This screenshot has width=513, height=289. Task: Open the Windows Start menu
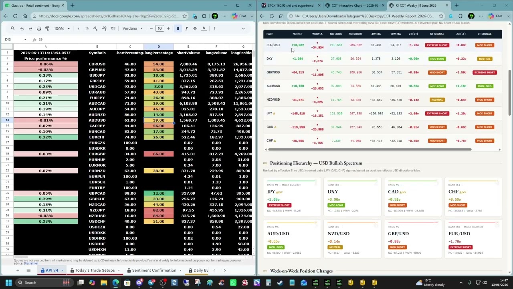(8, 283)
